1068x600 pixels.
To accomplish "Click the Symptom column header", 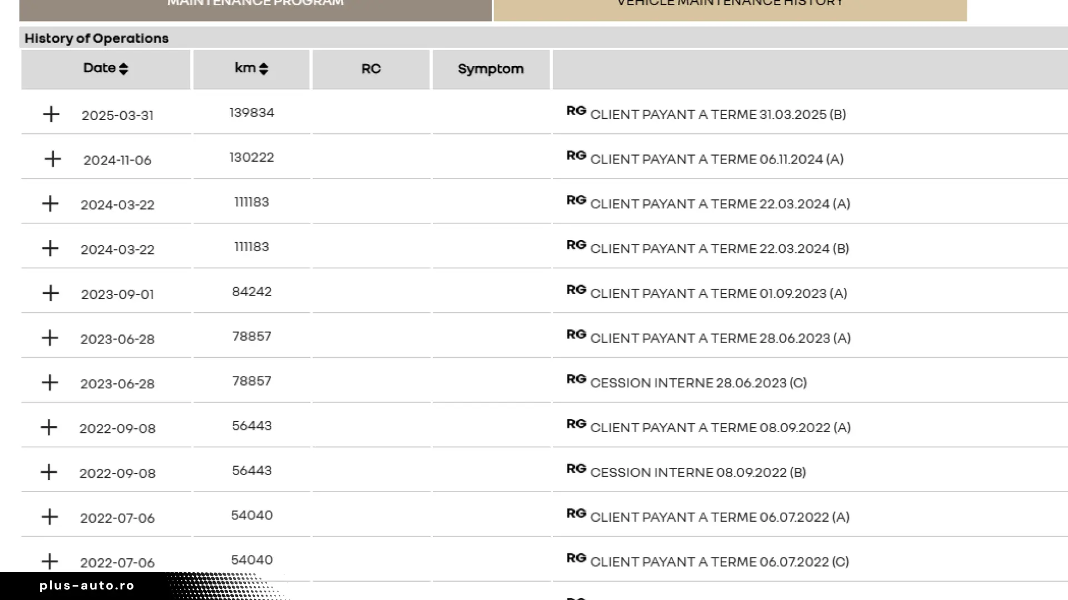I will tap(491, 69).
